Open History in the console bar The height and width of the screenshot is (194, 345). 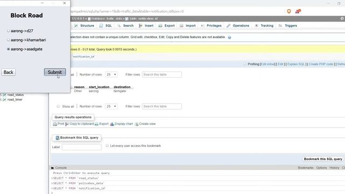click(334, 168)
